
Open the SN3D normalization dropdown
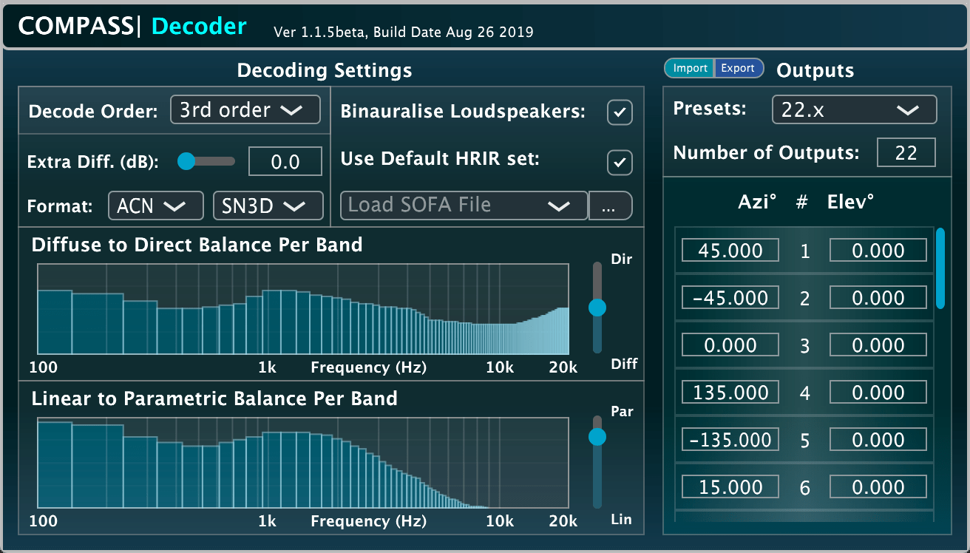coord(268,206)
